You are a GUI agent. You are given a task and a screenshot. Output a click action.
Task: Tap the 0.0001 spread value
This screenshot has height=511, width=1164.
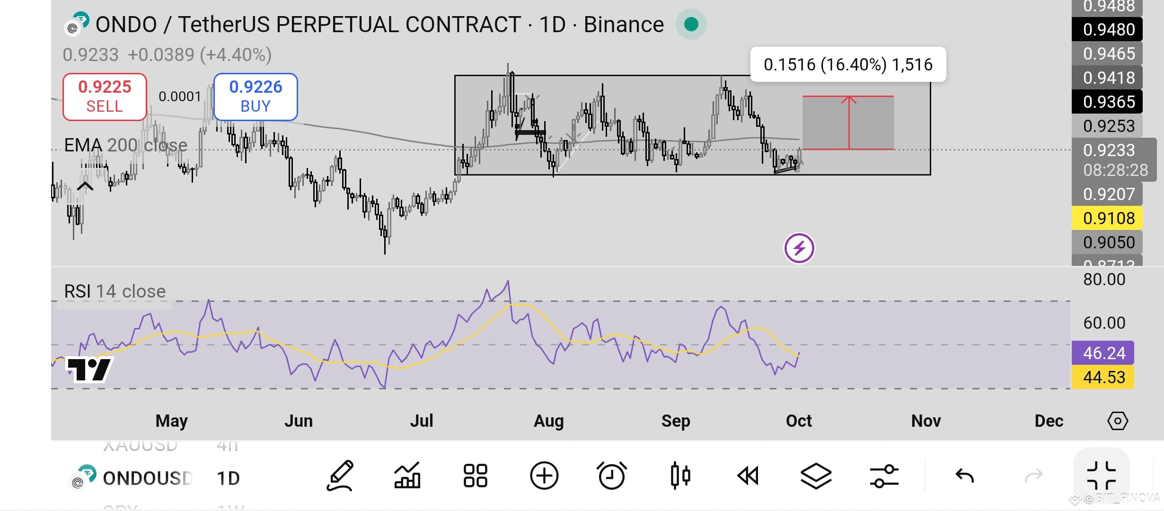point(180,97)
